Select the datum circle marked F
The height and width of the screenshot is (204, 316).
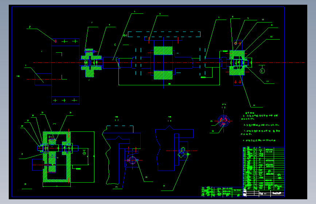(84, 154)
